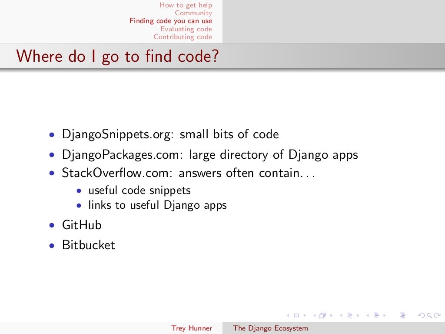Go to previous frame arrow
445x334 pixels.
tap(315, 315)
